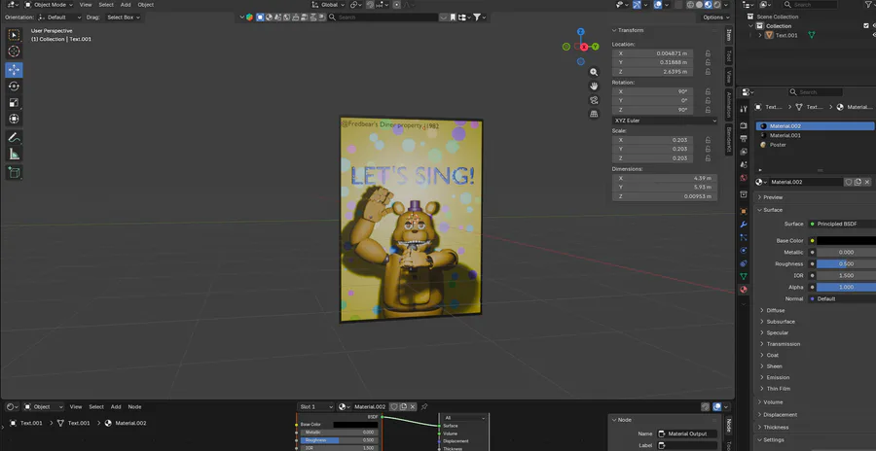The width and height of the screenshot is (876, 451).
Task: Select the Add Cube tool
Action: pos(14,172)
